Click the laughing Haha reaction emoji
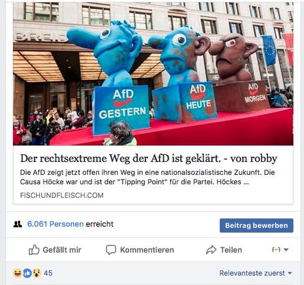Viewport: 304px width, 285px height. 18,273
